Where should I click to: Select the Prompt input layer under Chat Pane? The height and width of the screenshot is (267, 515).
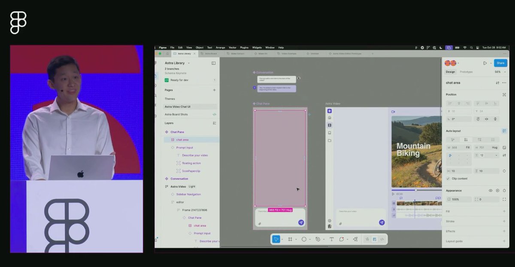coord(185,148)
